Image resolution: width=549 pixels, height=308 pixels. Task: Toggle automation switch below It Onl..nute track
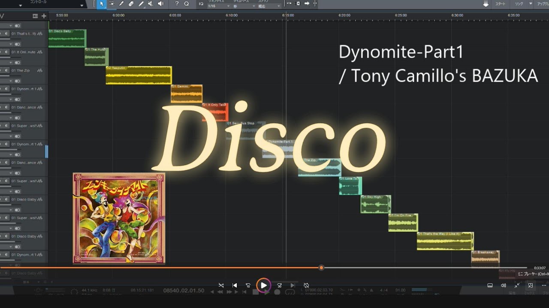18,62
